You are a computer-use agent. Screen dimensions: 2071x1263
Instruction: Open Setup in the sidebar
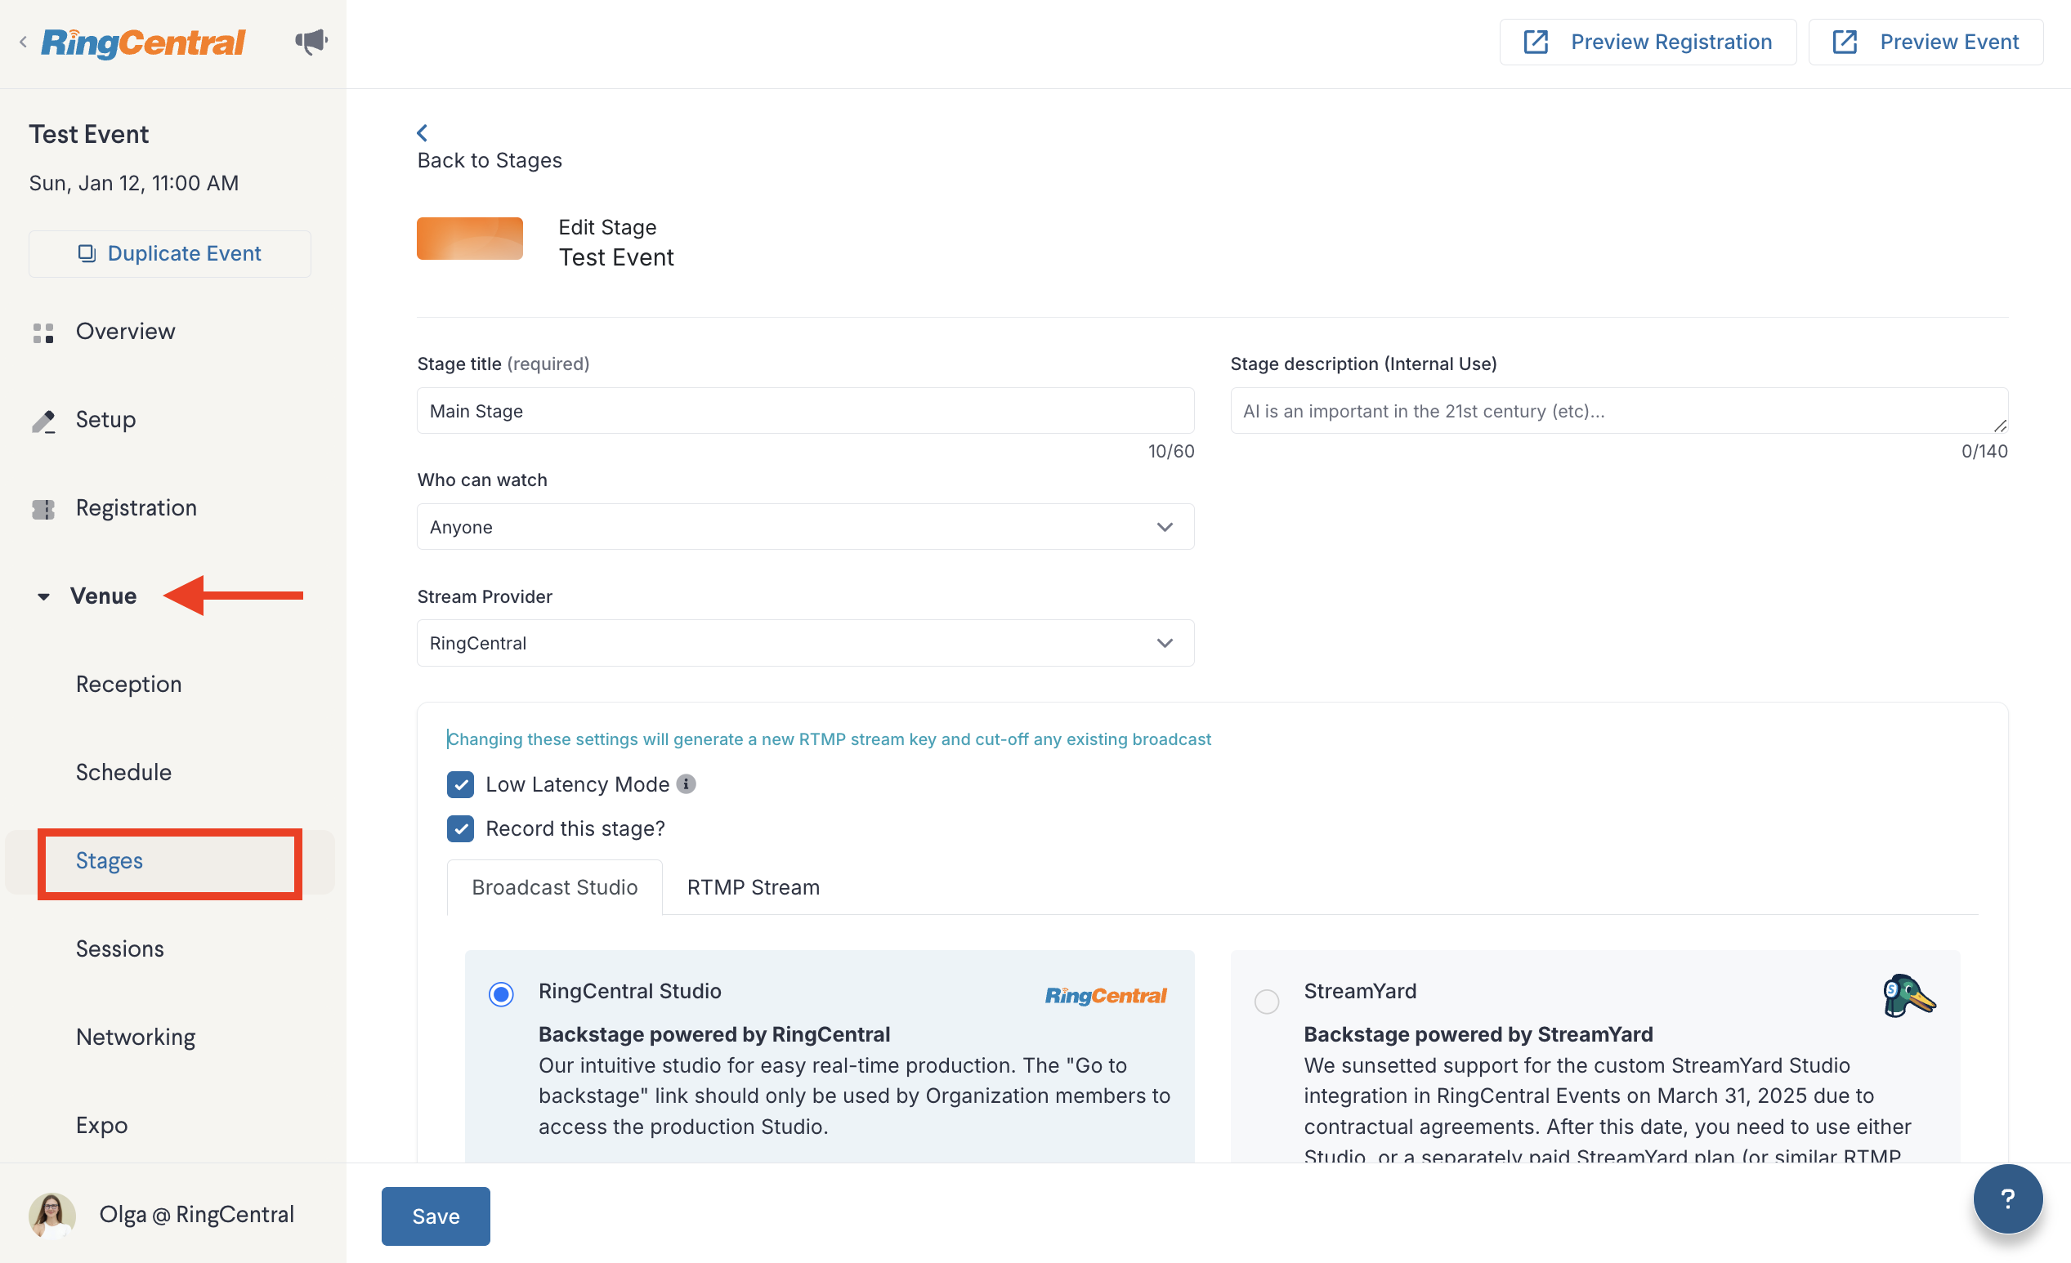(x=106, y=419)
